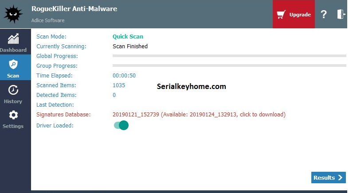Click the Adlice Software subtitle
The width and height of the screenshot is (349, 193).
(48, 20)
